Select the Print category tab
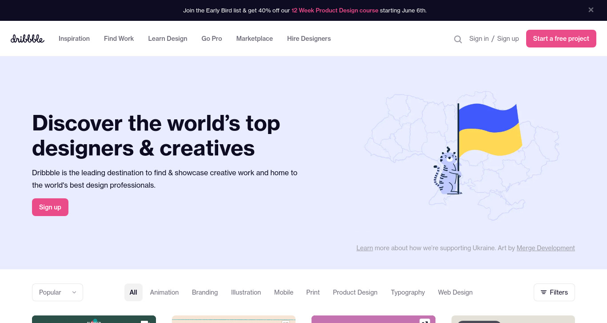The height and width of the screenshot is (323, 607). click(313, 292)
